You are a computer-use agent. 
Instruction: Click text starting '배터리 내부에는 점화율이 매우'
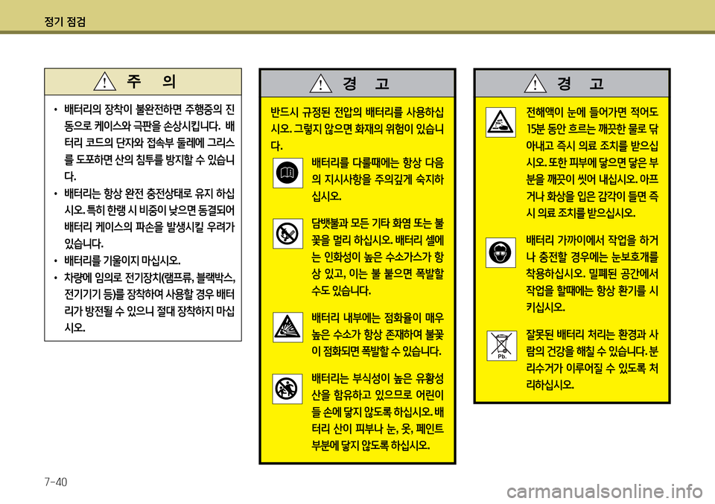(x=378, y=335)
